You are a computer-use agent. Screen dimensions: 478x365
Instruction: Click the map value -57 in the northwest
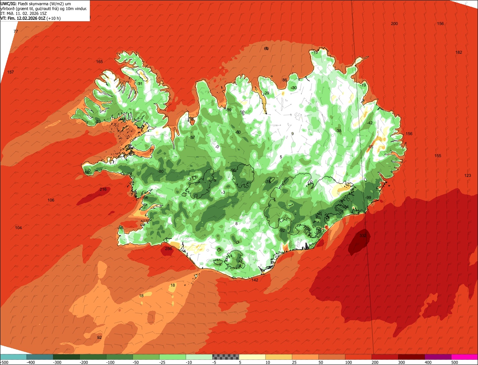coord(192,138)
